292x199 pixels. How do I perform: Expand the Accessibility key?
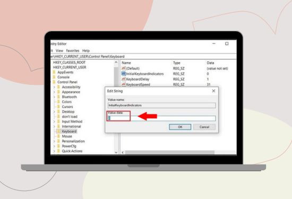point(54,87)
